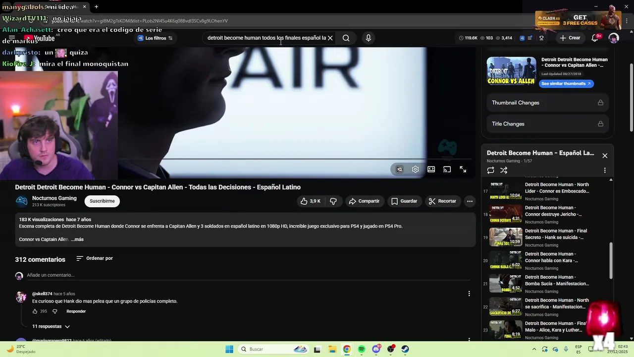This screenshot has width=634, height=357.
Task: Click the Nocturnos Gaming channel avatar
Action: [22, 201]
